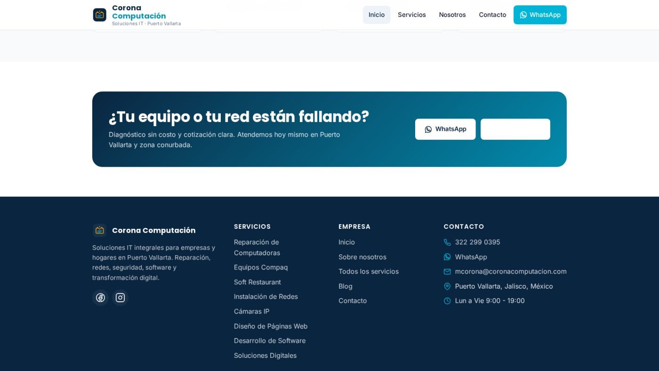Viewport: 659px width, 371px height.
Task: Open Equipos Compaq footer link
Action: [x=261, y=267]
